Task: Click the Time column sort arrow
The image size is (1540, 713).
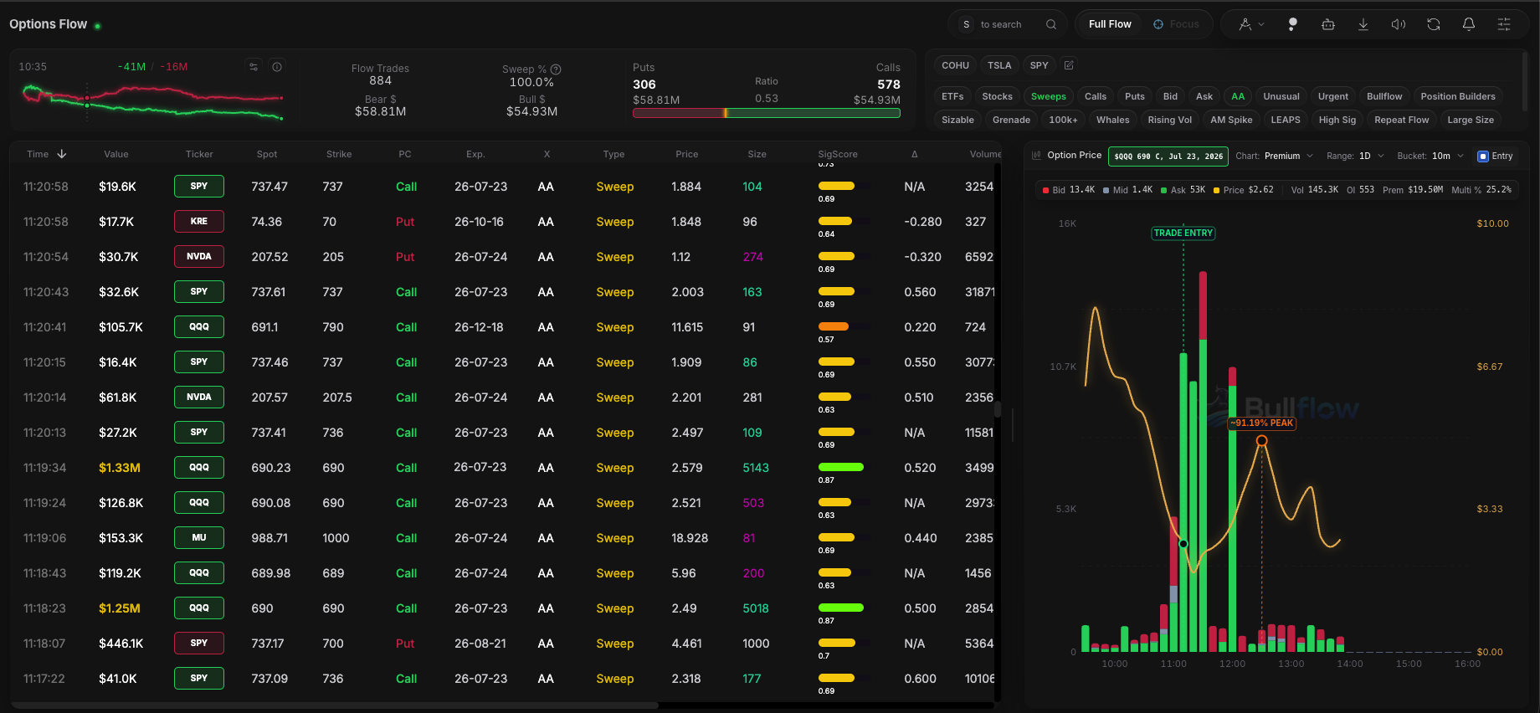Action: [62, 154]
